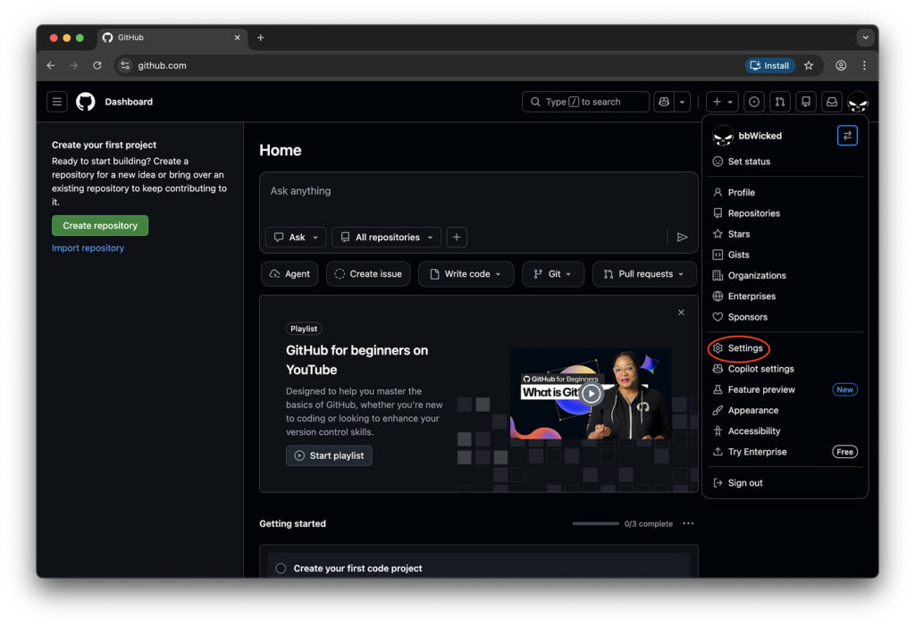Expand the Ask mode dropdown
The width and height of the screenshot is (915, 626).
coord(296,238)
